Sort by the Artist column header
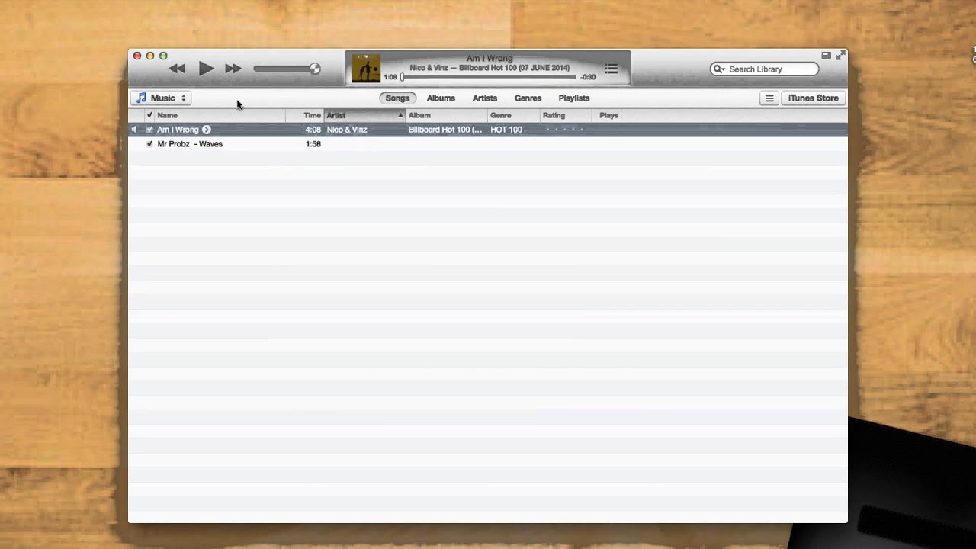976x549 pixels. [x=364, y=115]
